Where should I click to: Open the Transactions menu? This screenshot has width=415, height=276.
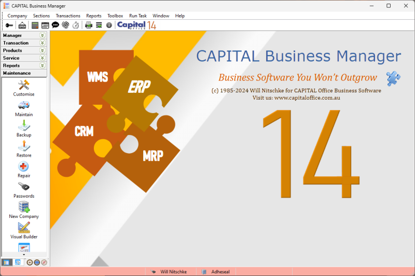68,16
